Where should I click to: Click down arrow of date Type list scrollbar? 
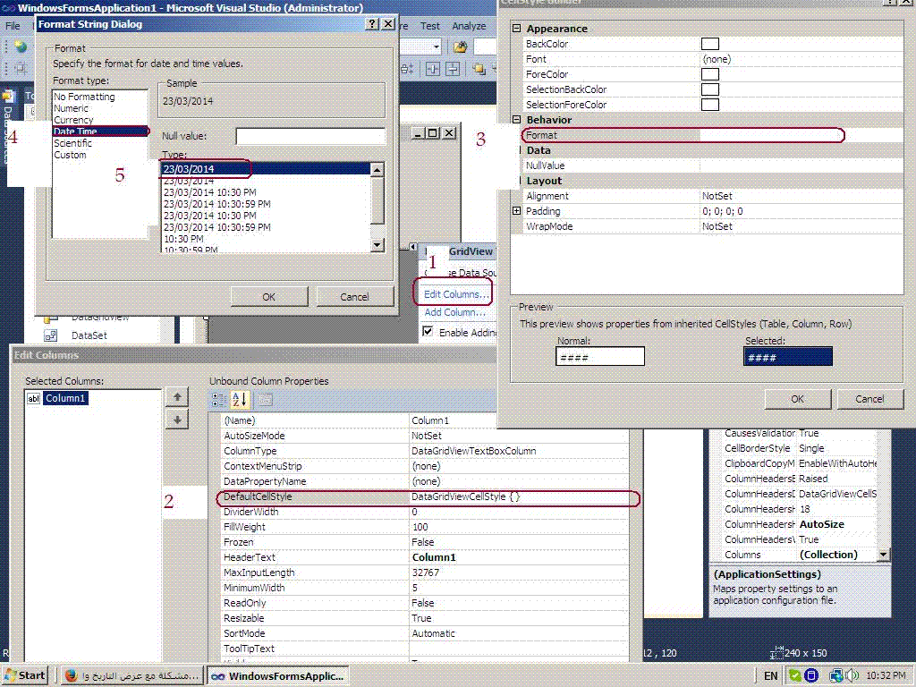coord(377,245)
